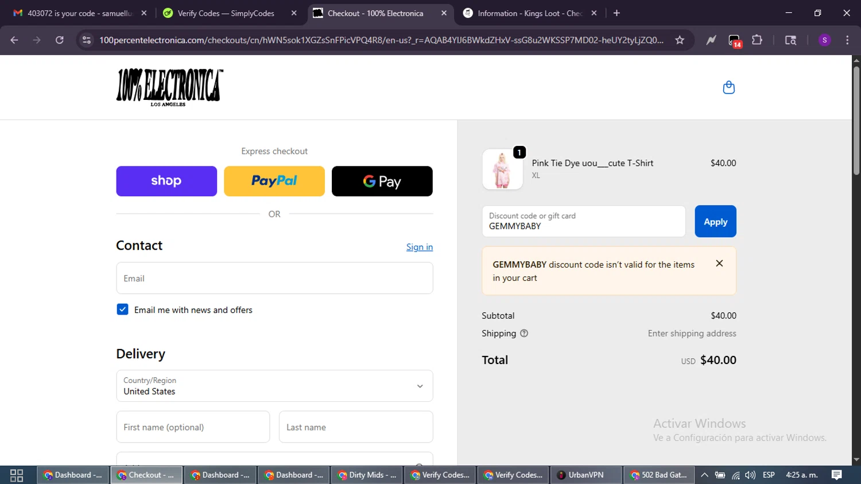This screenshot has height=484, width=861.
Task: Pay with PayPal express button
Action: pos(274,181)
